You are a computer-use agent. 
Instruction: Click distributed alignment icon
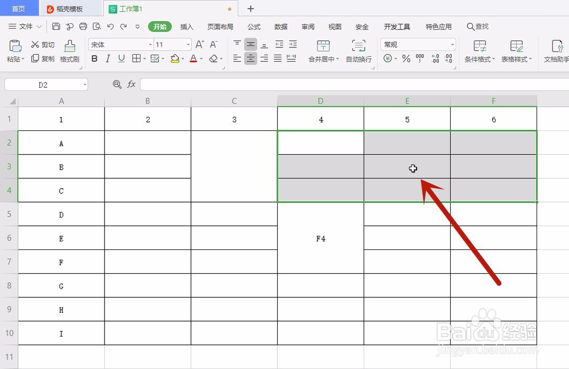pyautogui.click(x=291, y=58)
